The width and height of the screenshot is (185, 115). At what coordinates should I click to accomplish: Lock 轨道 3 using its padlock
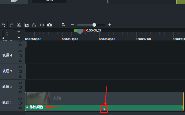20,76
